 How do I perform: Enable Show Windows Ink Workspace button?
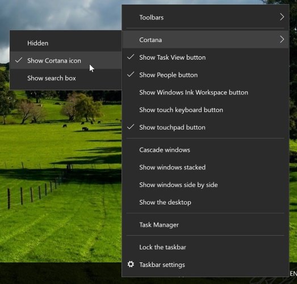coord(206,93)
